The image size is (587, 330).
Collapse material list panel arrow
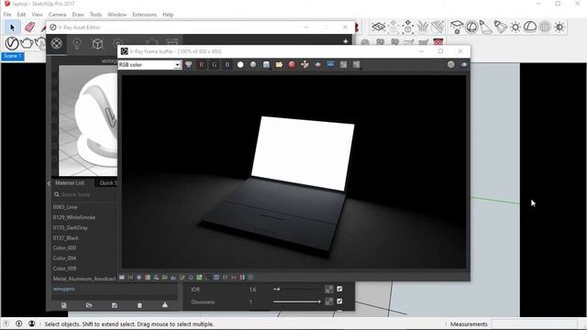pos(49,183)
